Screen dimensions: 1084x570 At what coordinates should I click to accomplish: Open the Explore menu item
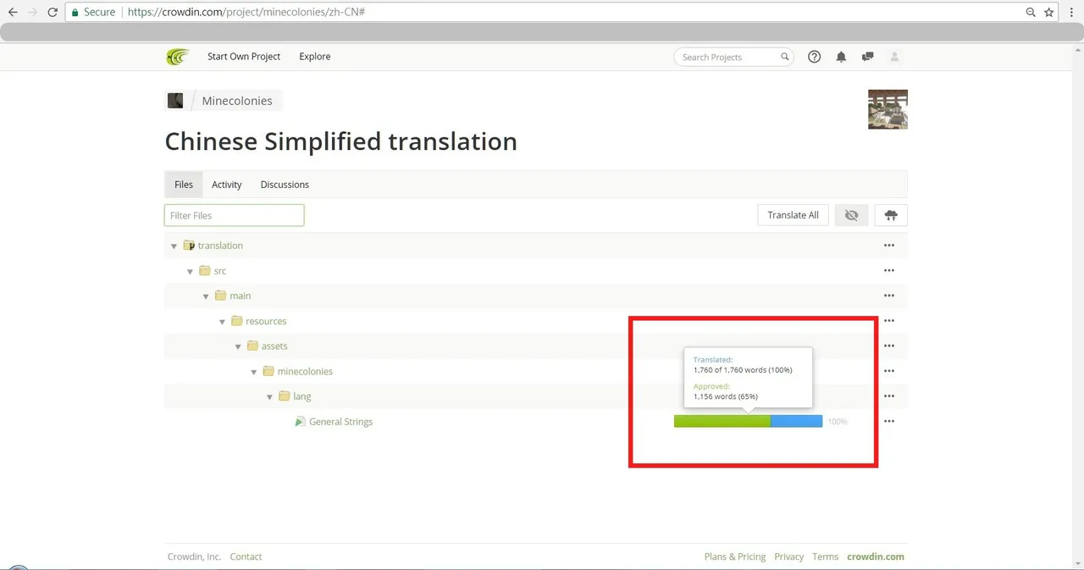[315, 57]
